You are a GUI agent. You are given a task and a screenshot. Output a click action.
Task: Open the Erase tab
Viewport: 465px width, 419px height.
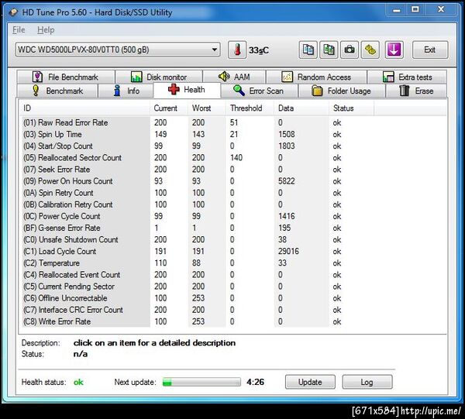pos(416,91)
